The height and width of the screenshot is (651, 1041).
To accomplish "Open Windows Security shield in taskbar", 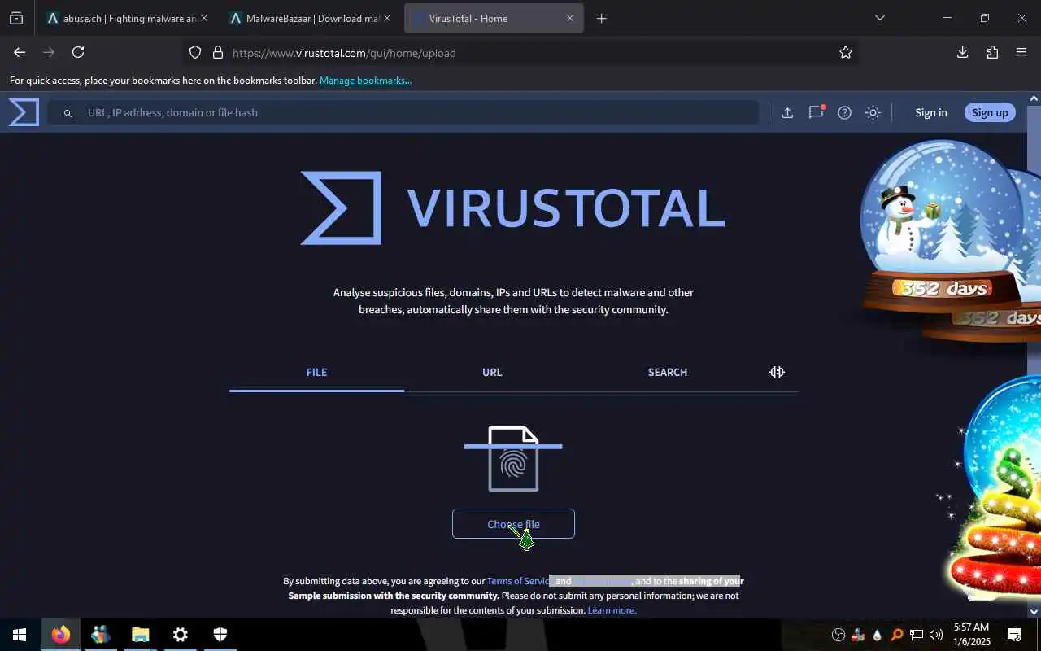I will [x=220, y=635].
